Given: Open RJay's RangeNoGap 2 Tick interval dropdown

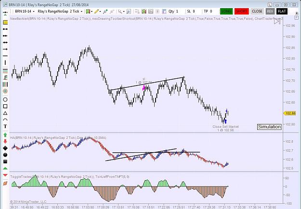Looking at the screenshot, I should point(60,12).
